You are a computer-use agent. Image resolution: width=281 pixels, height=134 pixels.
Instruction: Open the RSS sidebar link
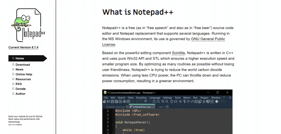19,84
